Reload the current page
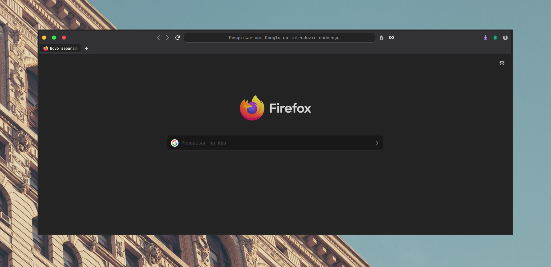Screen dimensions: 551x267 point(178,38)
